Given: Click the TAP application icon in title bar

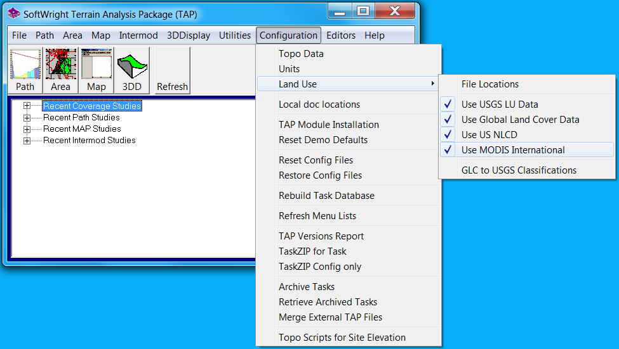Looking at the screenshot, I should point(14,13).
